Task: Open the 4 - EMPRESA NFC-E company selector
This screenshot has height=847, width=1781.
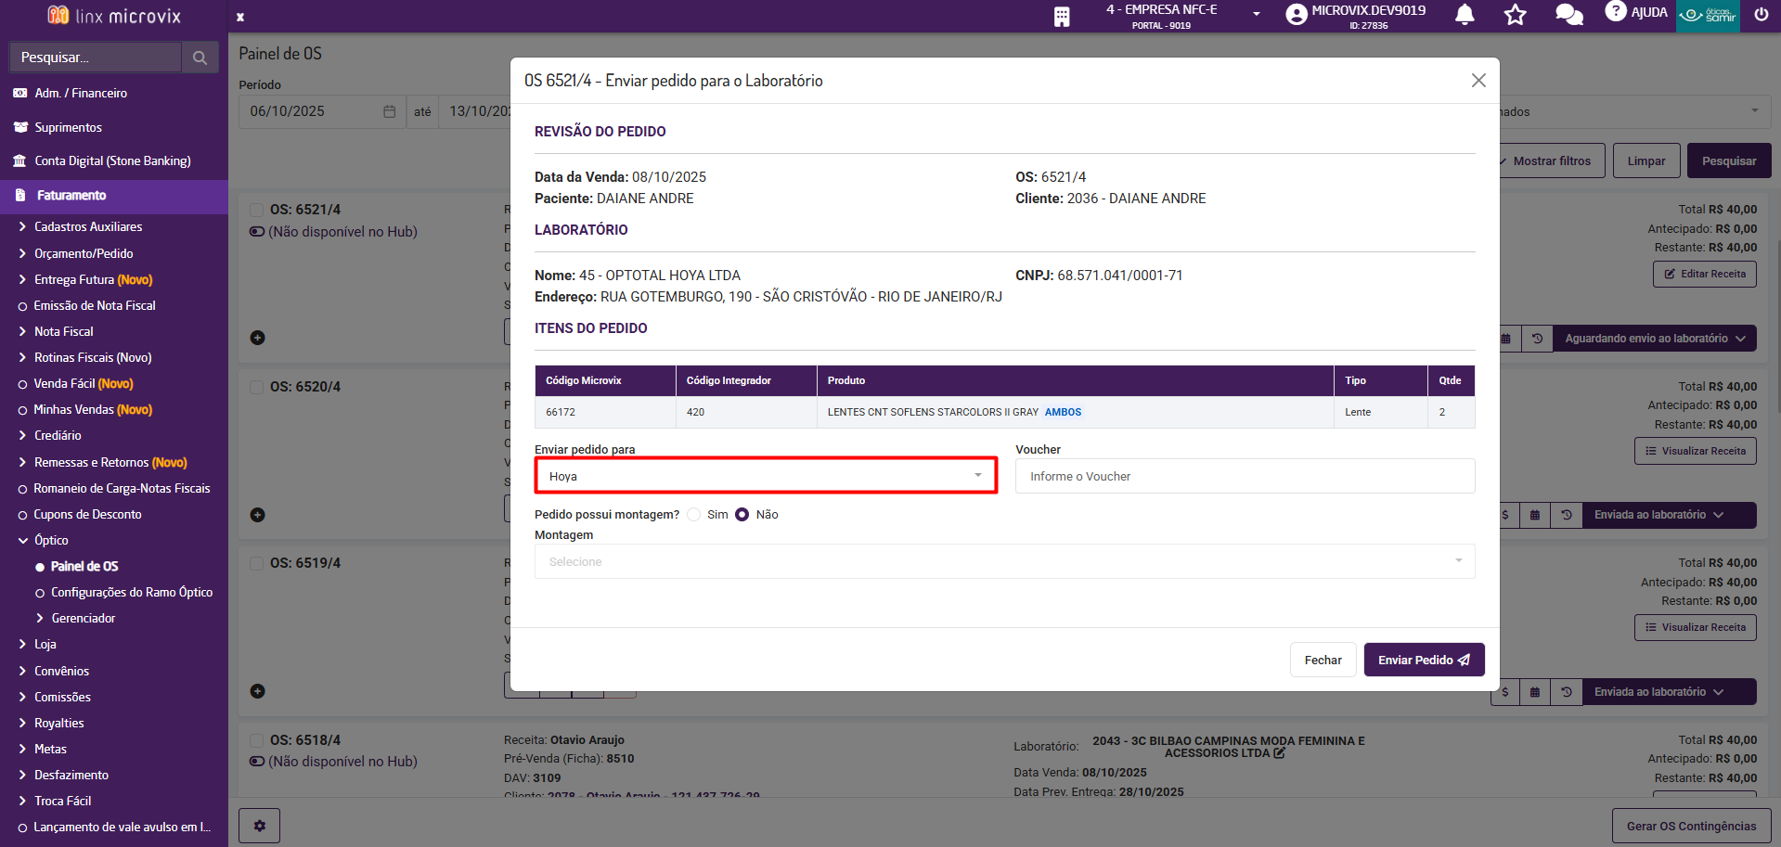Action: [x=1182, y=16]
